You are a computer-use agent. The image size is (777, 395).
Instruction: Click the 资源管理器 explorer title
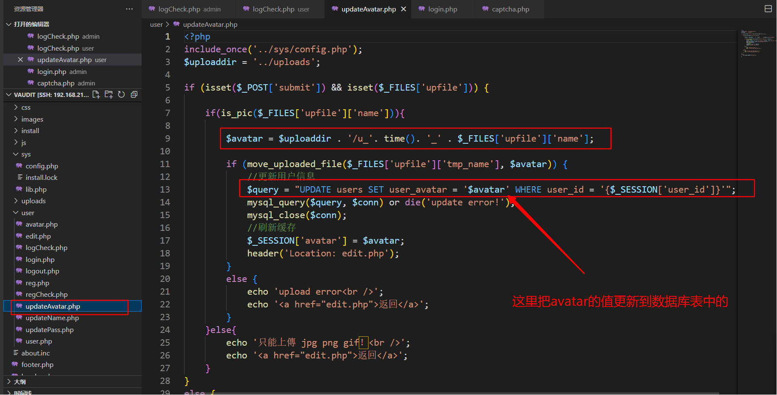(x=28, y=9)
